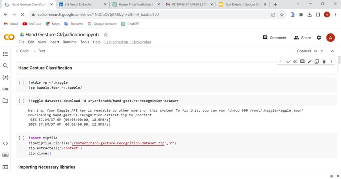Open the find and replace search icon
This screenshot has height=179, width=341.
point(5,65)
